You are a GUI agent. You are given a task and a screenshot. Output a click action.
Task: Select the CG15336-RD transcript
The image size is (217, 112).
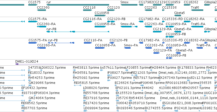point(163,22)
